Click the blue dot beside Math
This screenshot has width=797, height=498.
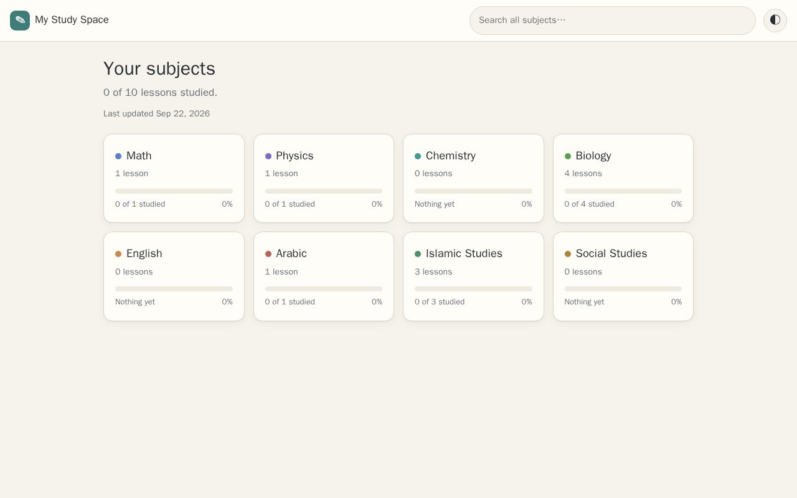pos(118,156)
